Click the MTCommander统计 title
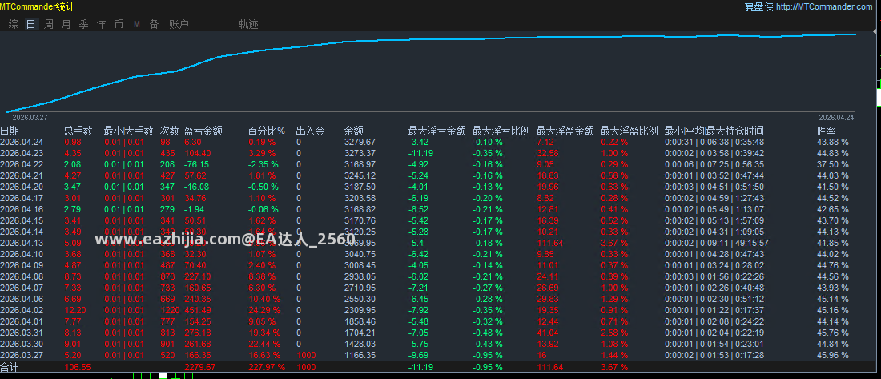This screenshot has width=881, height=379. (37, 6)
